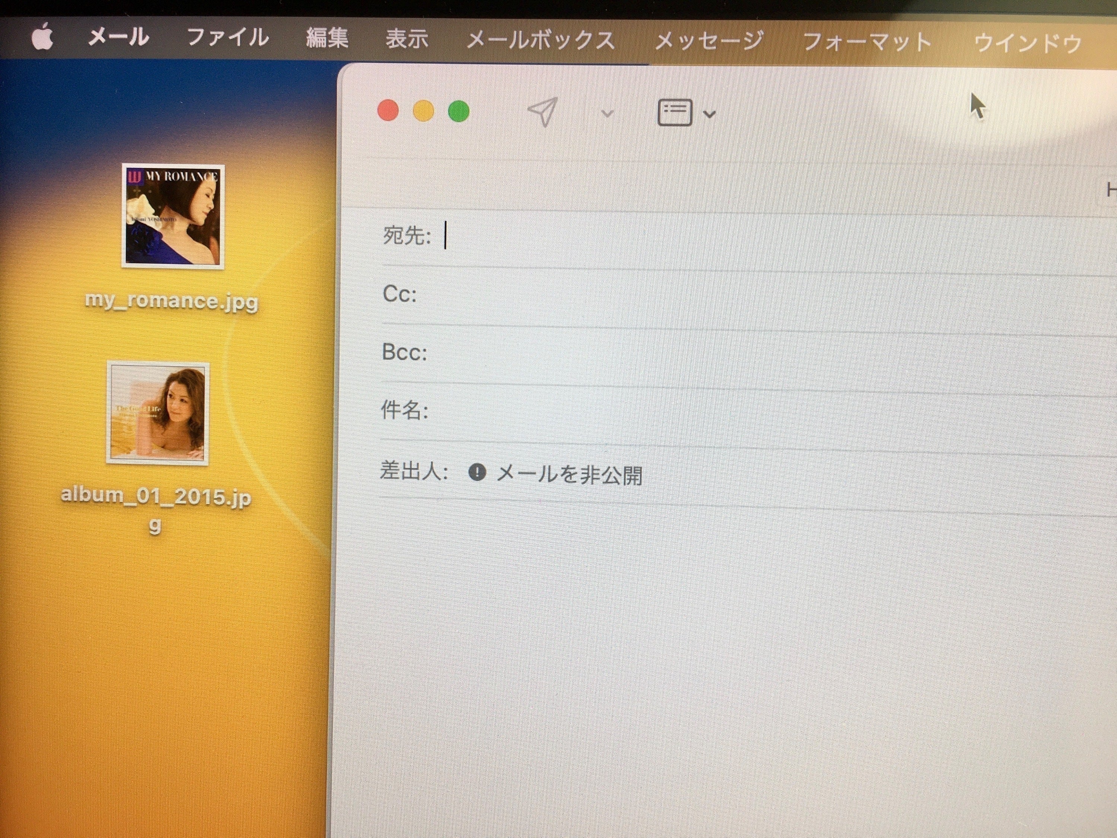Image resolution: width=1117 pixels, height=838 pixels.
Task: Select album_01_2015.jpg desktop file thumbnail
Action: pos(157,413)
